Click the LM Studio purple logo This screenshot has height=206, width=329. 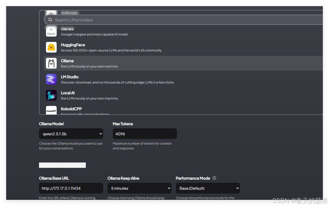[x=51, y=79]
